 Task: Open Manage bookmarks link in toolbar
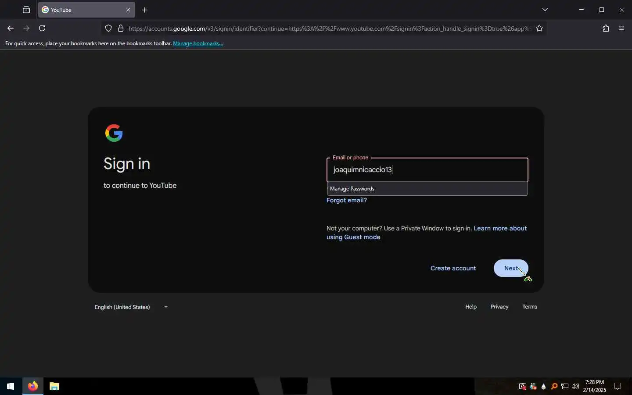click(198, 43)
